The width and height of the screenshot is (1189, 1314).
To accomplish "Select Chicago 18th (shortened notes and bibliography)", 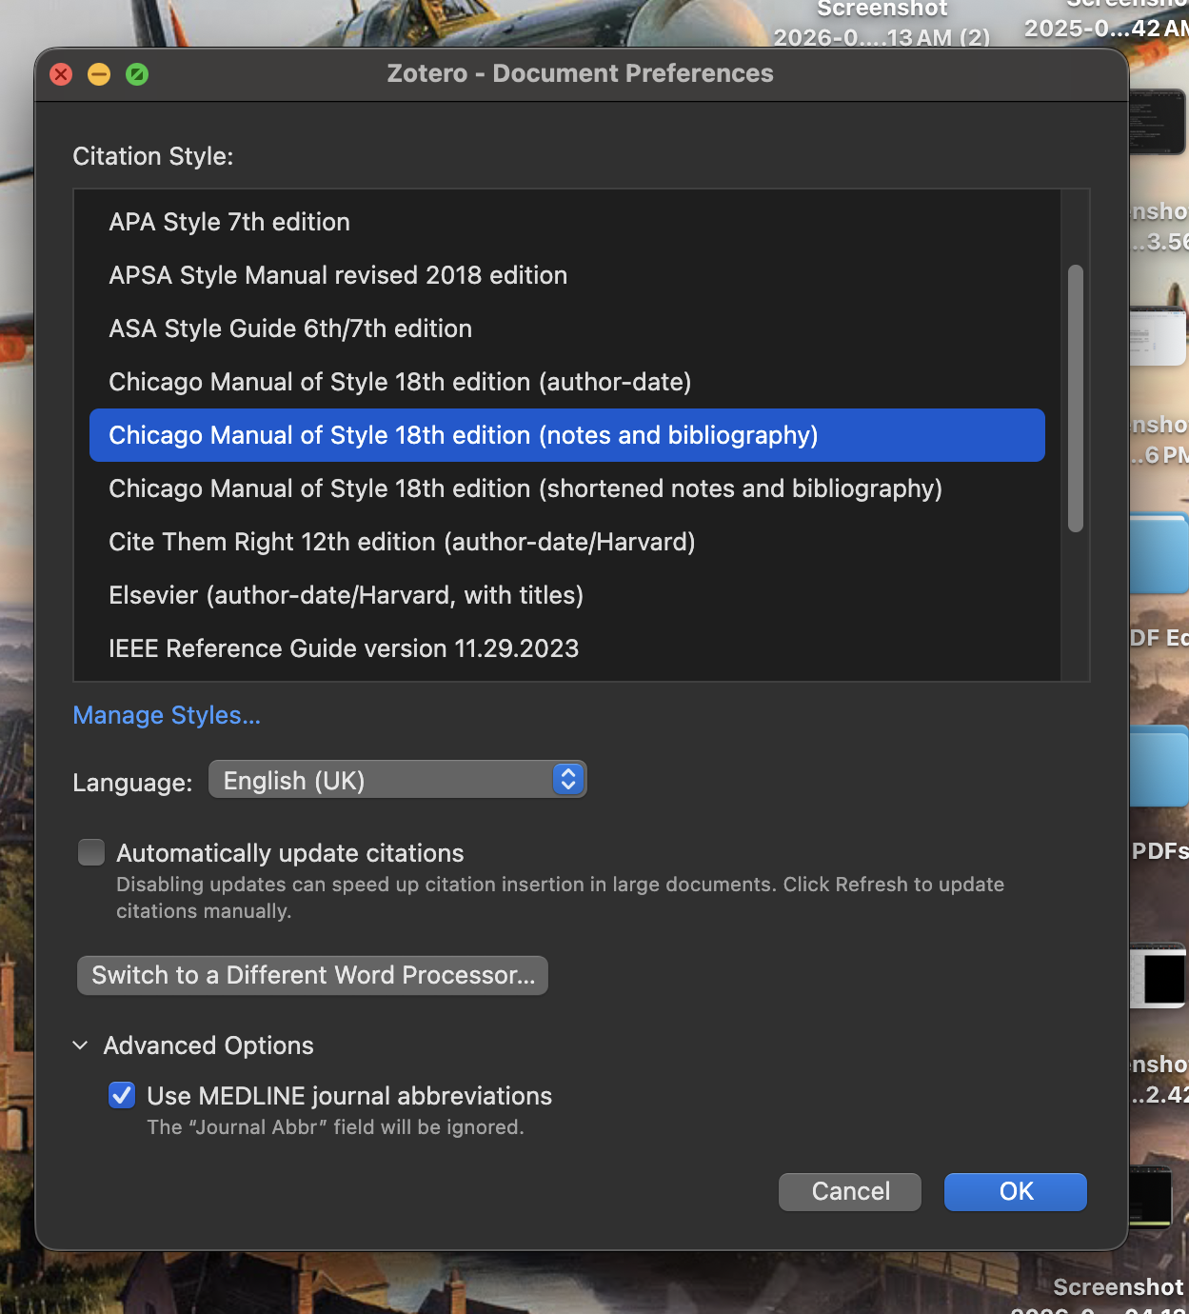I will pos(567,488).
